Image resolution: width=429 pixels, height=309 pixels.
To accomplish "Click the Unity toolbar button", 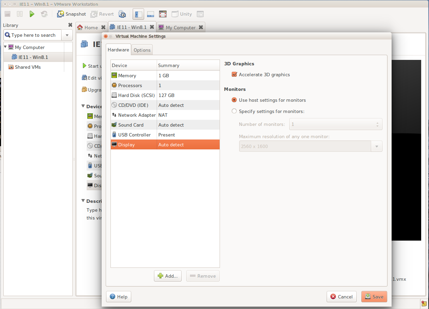I will point(182,14).
